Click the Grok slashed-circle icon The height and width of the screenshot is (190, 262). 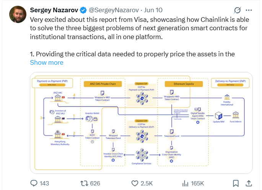point(237,10)
